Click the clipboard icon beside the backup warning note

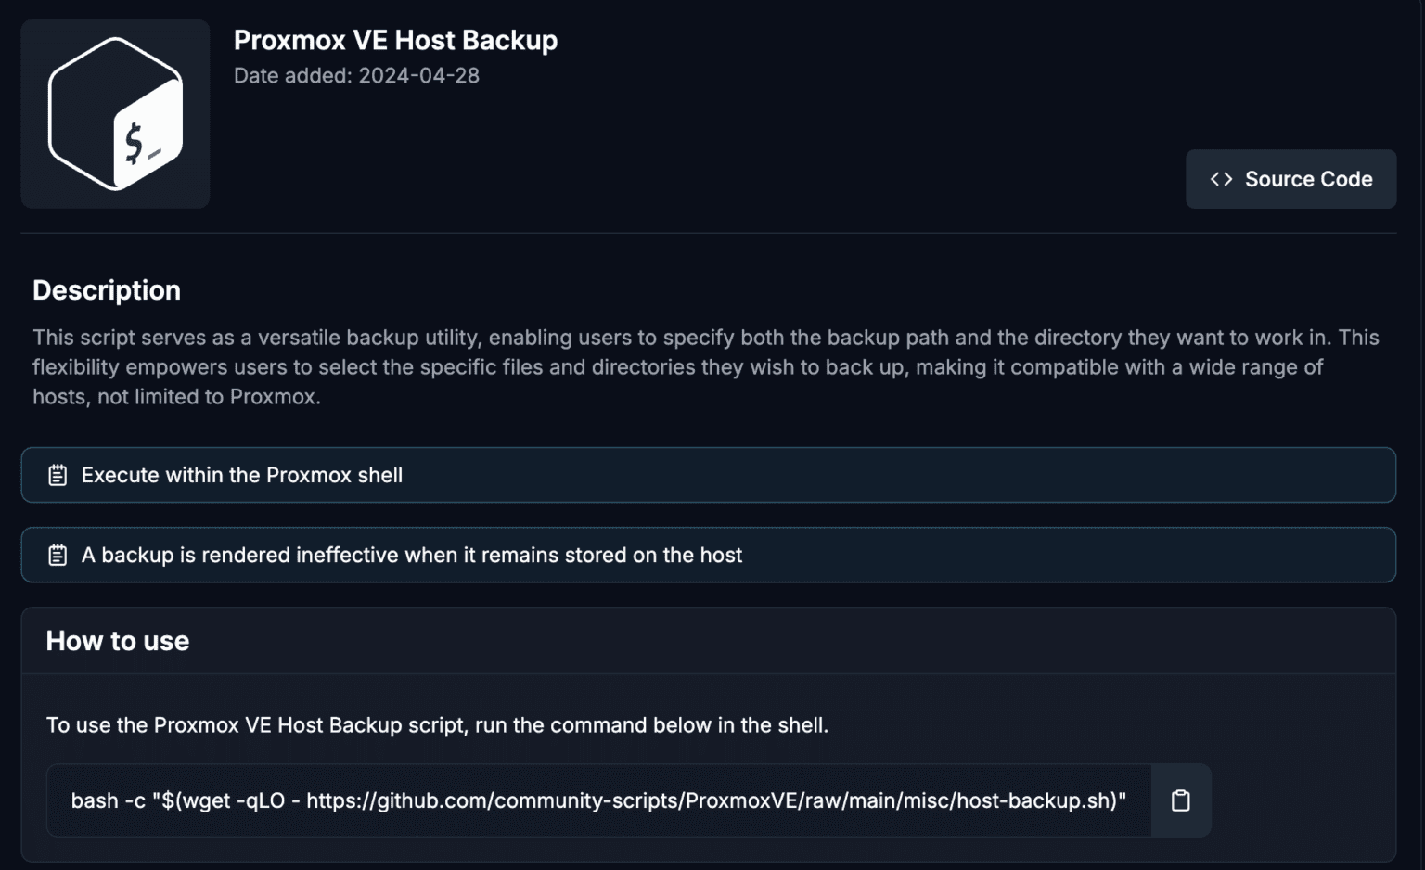57,554
